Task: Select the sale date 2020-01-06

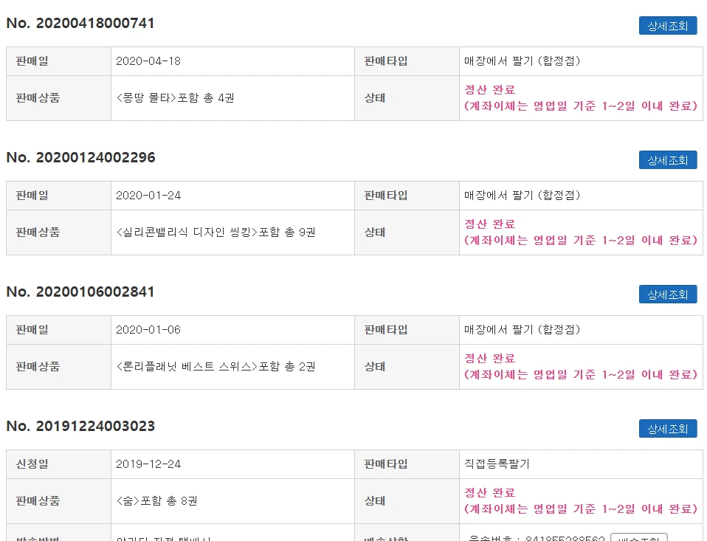Action: click(148, 330)
